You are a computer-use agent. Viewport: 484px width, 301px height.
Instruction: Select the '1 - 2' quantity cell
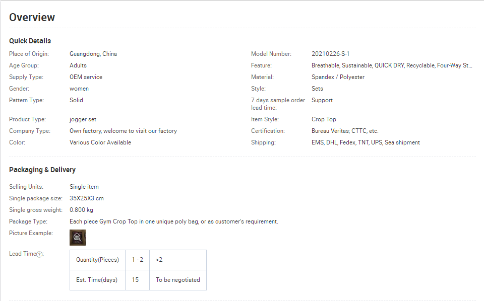[x=137, y=260]
